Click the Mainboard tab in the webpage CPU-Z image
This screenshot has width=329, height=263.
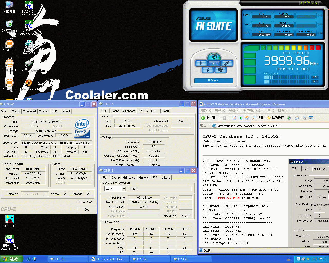pyautogui.click(x=320, y=169)
